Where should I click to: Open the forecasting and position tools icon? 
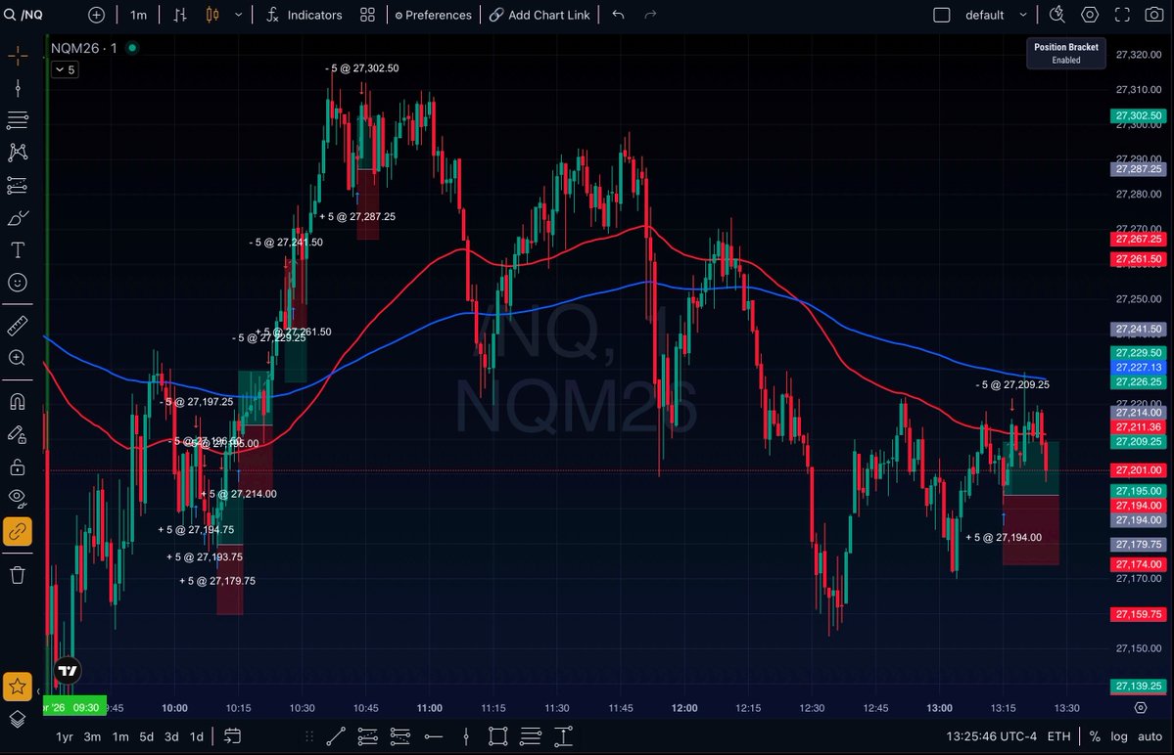coord(18,185)
